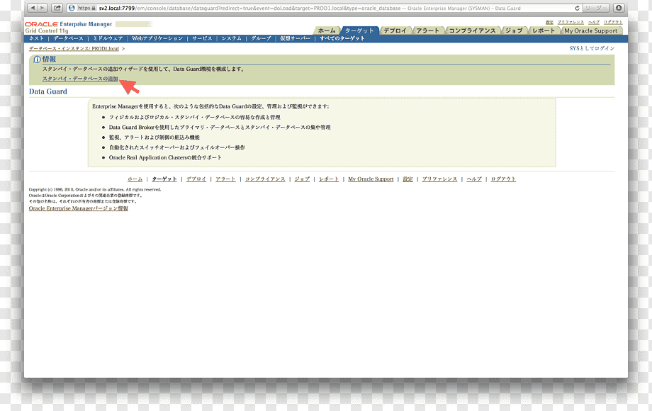Select ミドルウェア in the subnav bar
This screenshot has height=411, width=652.
[x=108, y=38]
